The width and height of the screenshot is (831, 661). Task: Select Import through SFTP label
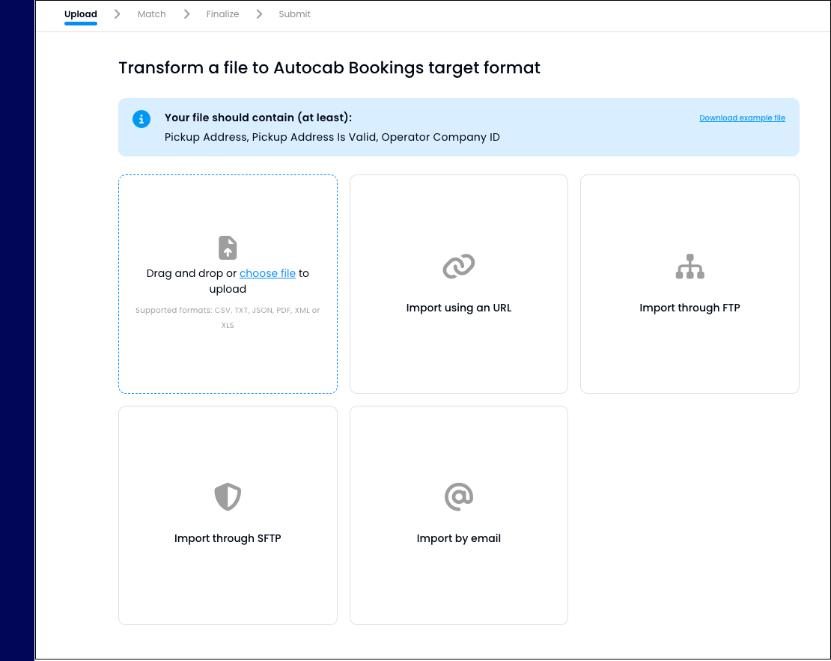coord(228,538)
